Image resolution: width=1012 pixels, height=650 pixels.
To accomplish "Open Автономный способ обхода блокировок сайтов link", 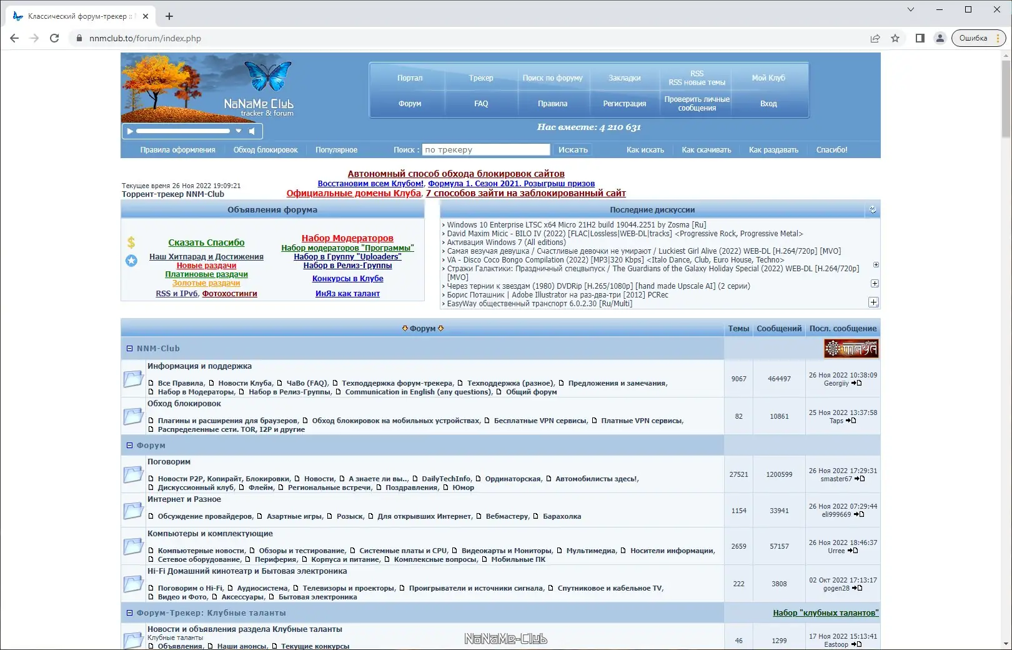I will (456, 174).
